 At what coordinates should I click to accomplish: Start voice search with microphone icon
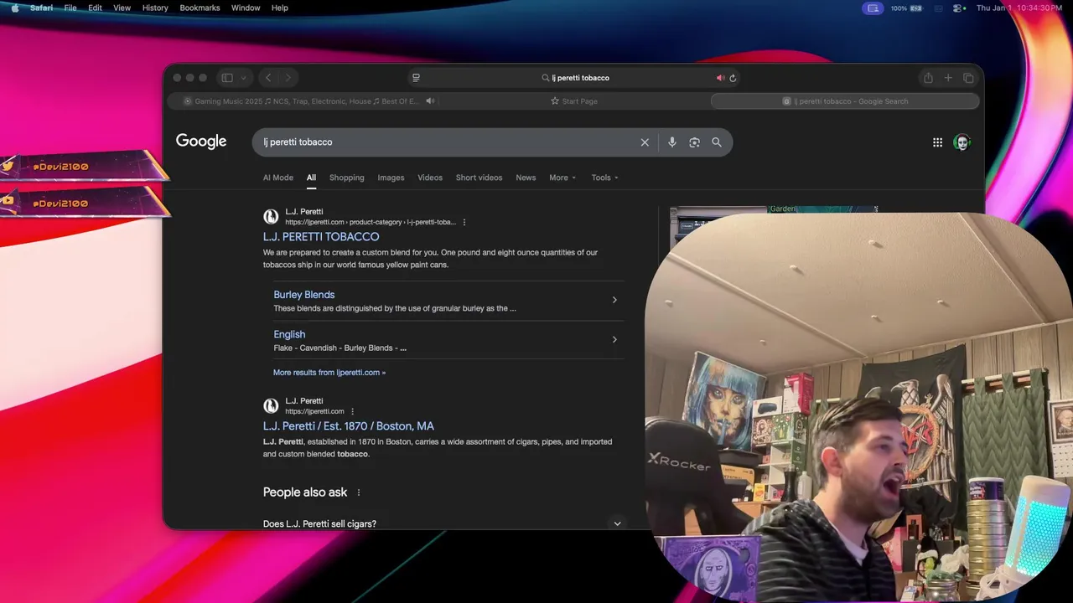(x=671, y=142)
